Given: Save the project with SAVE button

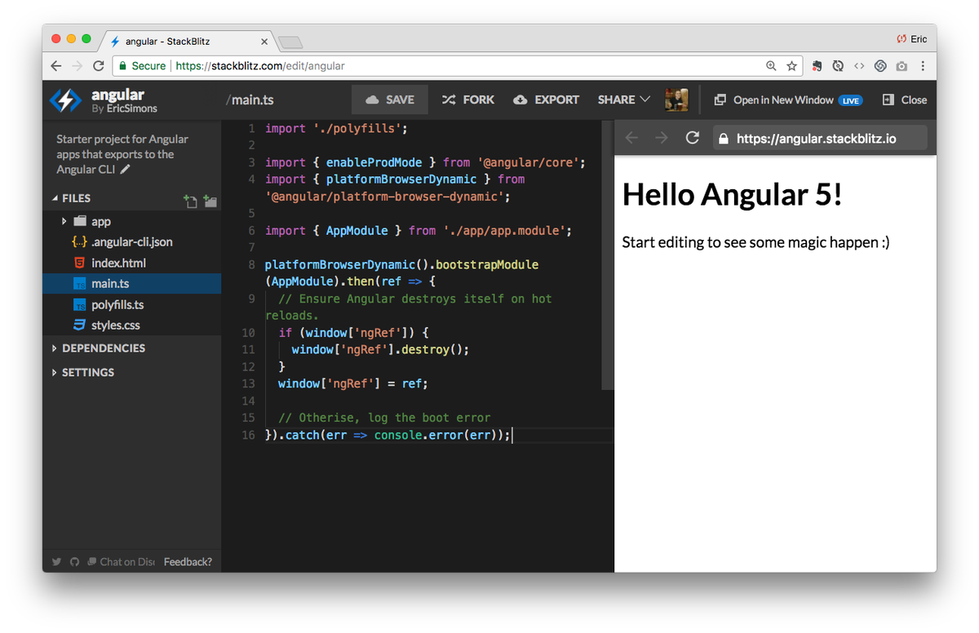Looking at the screenshot, I should (x=390, y=100).
